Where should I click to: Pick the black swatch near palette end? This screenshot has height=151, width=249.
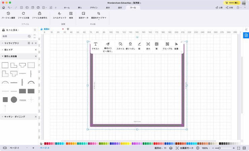pos(220,144)
